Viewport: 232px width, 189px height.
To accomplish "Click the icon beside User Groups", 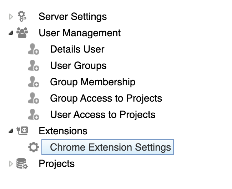I will (x=33, y=66).
